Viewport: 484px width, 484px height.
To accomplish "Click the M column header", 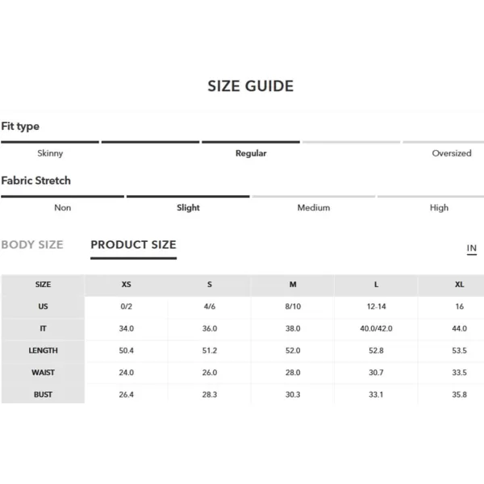I will click(x=293, y=285).
